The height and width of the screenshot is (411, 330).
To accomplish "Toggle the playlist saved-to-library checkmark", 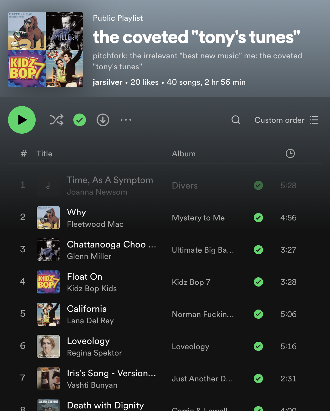I will (80, 120).
